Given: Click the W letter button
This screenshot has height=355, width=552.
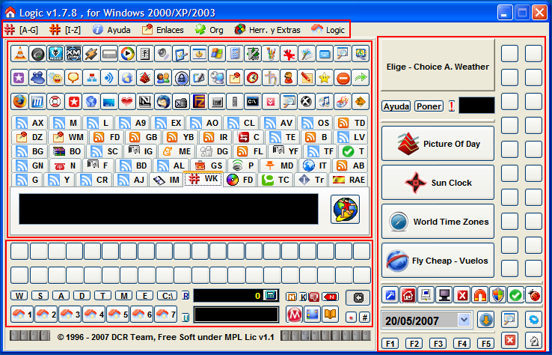Looking at the screenshot, I should click(x=19, y=295).
